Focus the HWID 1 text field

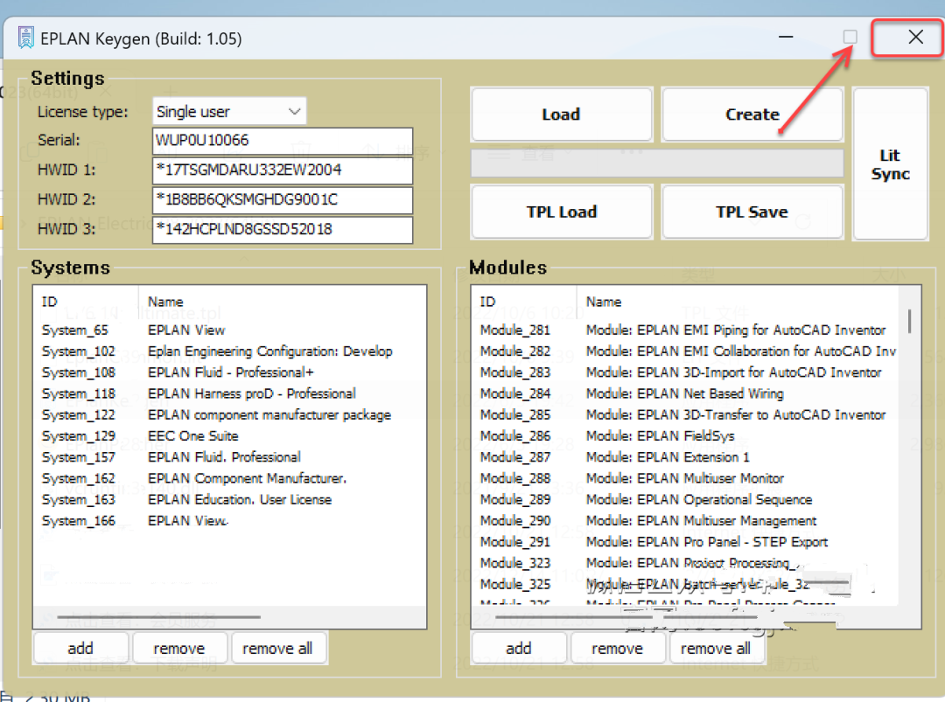click(283, 170)
